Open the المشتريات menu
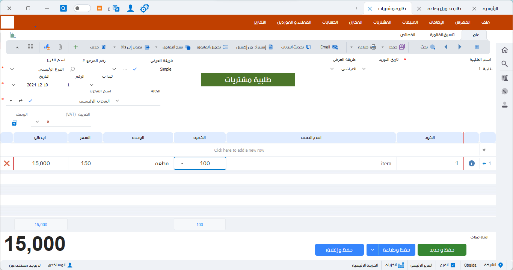Viewport: 513px width, 270px height. point(382,22)
